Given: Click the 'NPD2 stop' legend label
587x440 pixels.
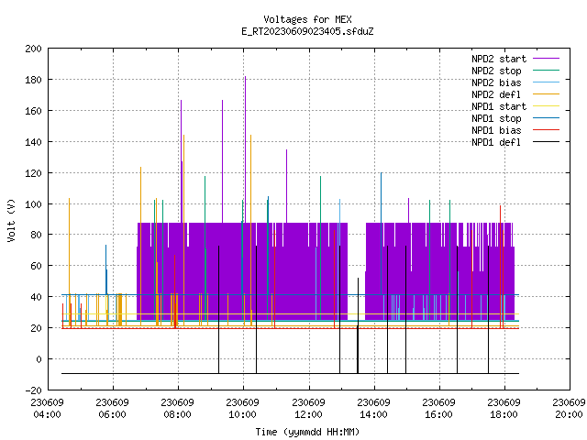Looking at the screenshot, I should tap(496, 71).
